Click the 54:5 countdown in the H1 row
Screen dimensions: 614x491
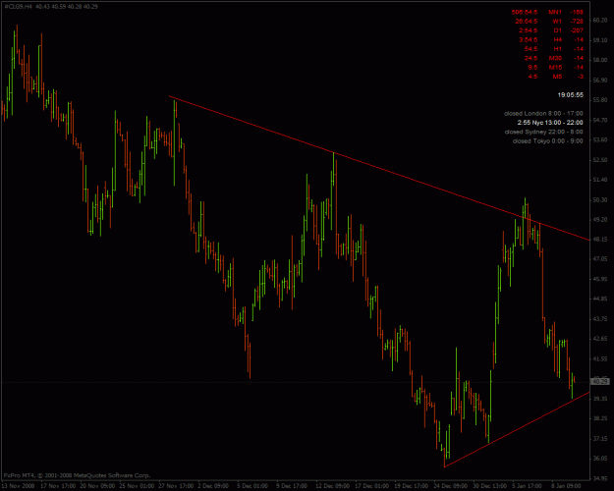pos(530,49)
